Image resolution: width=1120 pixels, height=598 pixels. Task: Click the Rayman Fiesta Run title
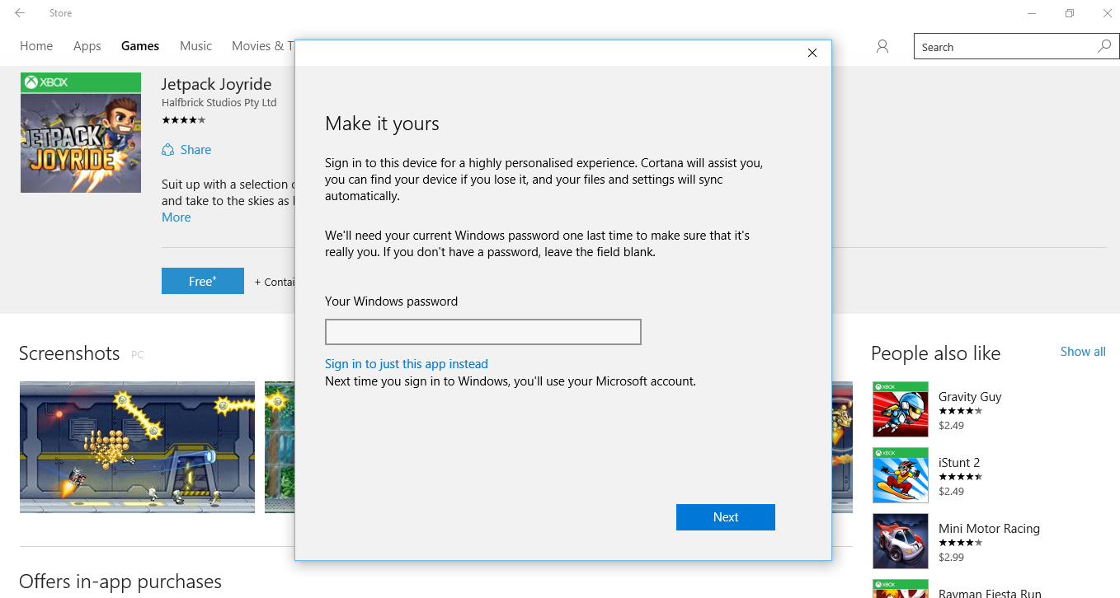pyautogui.click(x=990, y=592)
